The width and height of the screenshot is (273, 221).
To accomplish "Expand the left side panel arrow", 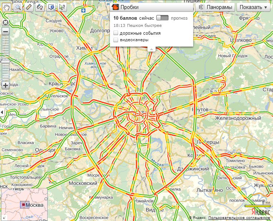I will [2, 112].
